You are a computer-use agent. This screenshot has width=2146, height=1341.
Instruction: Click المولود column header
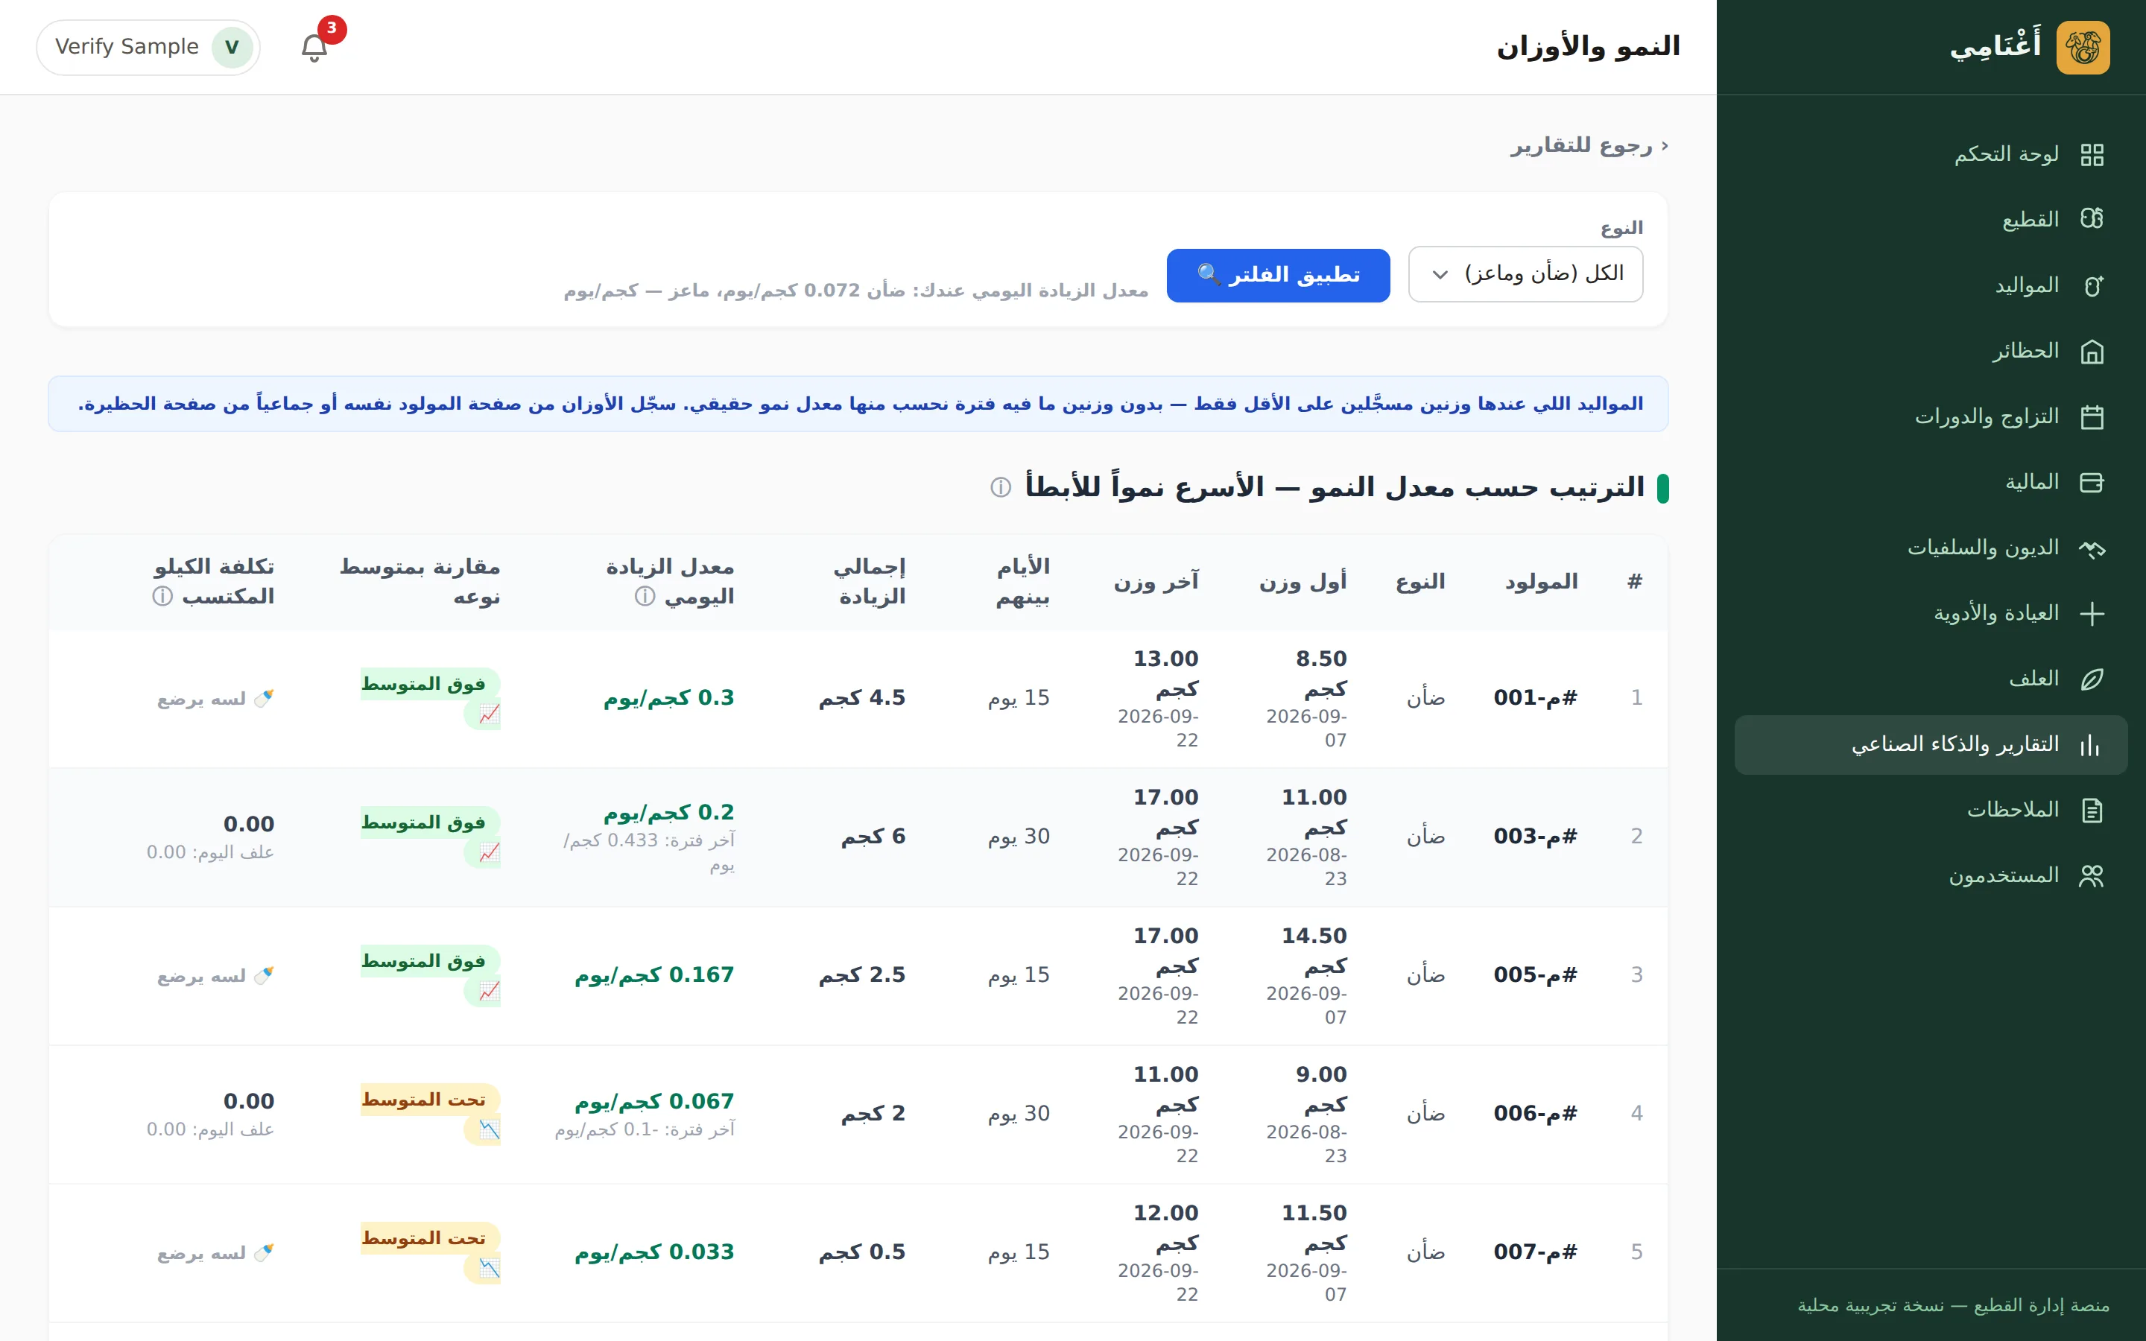(x=1541, y=582)
